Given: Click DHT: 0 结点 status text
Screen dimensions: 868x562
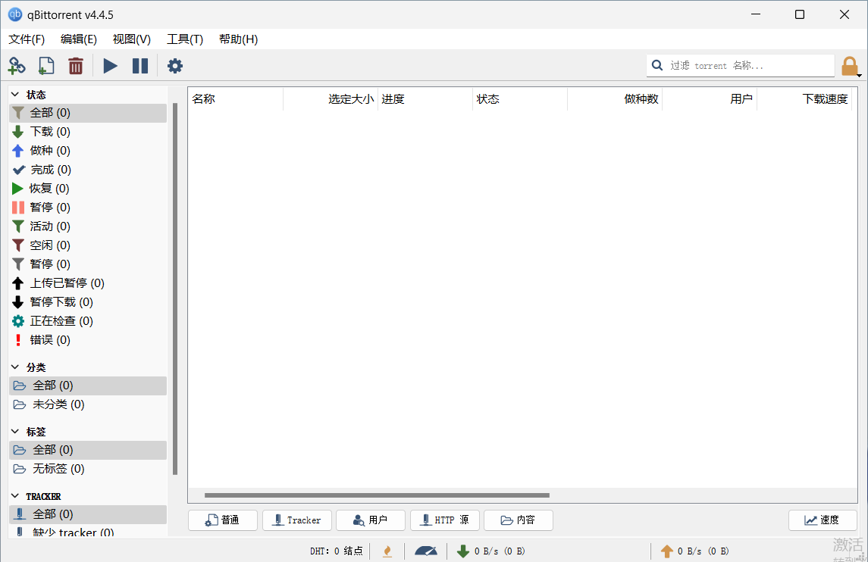Looking at the screenshot, I should click(x=336, y=551).
